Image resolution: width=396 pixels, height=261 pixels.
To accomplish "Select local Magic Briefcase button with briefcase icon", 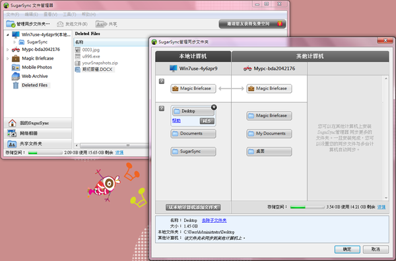I will 193,89.
